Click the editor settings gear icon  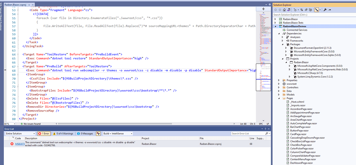coord(269,5)
